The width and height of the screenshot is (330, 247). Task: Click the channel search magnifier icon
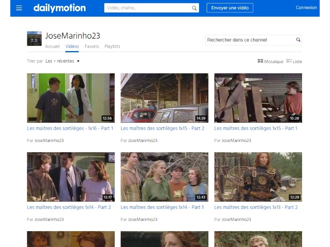pos(298,40)
